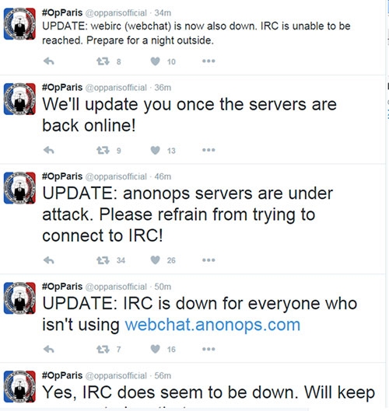This screenshot has height=411, width=389.
Task: Reply to the 34m webirc down tweet
Action: point(49,61)
